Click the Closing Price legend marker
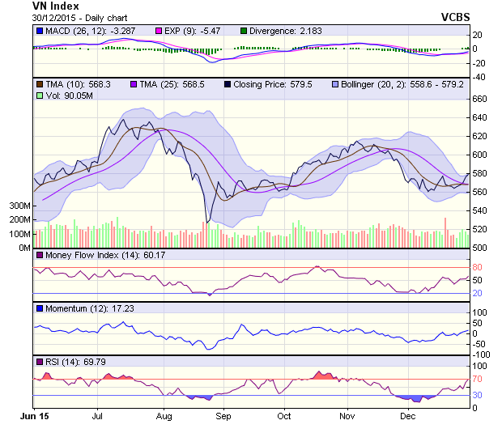 (x=228, y=83)
